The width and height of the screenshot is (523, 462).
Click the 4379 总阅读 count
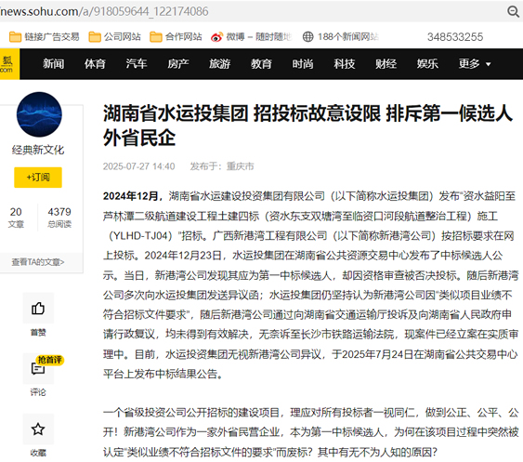[x=59, y=217]
